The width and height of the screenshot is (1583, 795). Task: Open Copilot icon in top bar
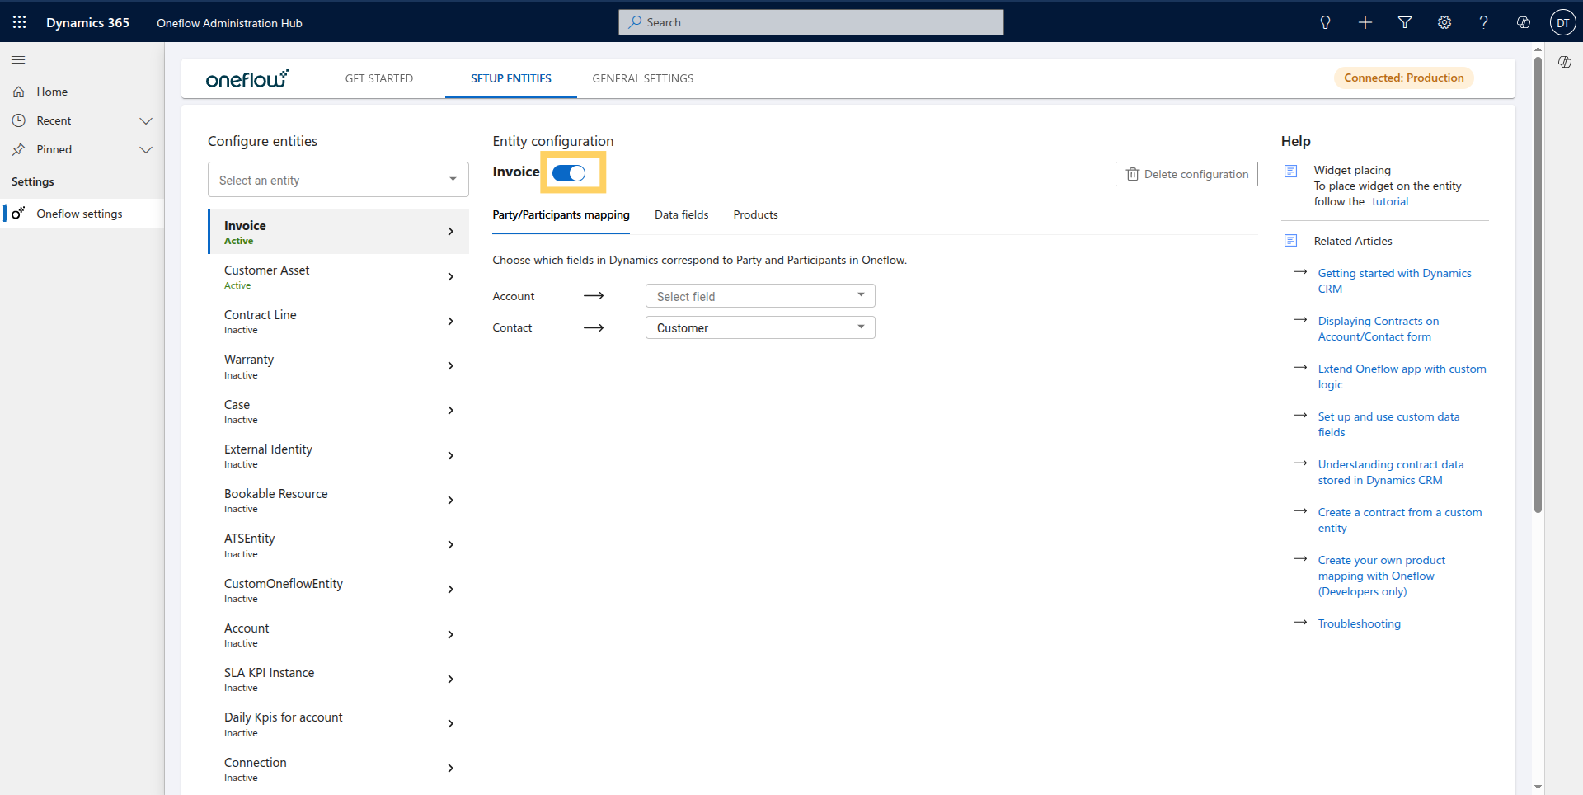pyautogui.click(x=1523, y=22)
